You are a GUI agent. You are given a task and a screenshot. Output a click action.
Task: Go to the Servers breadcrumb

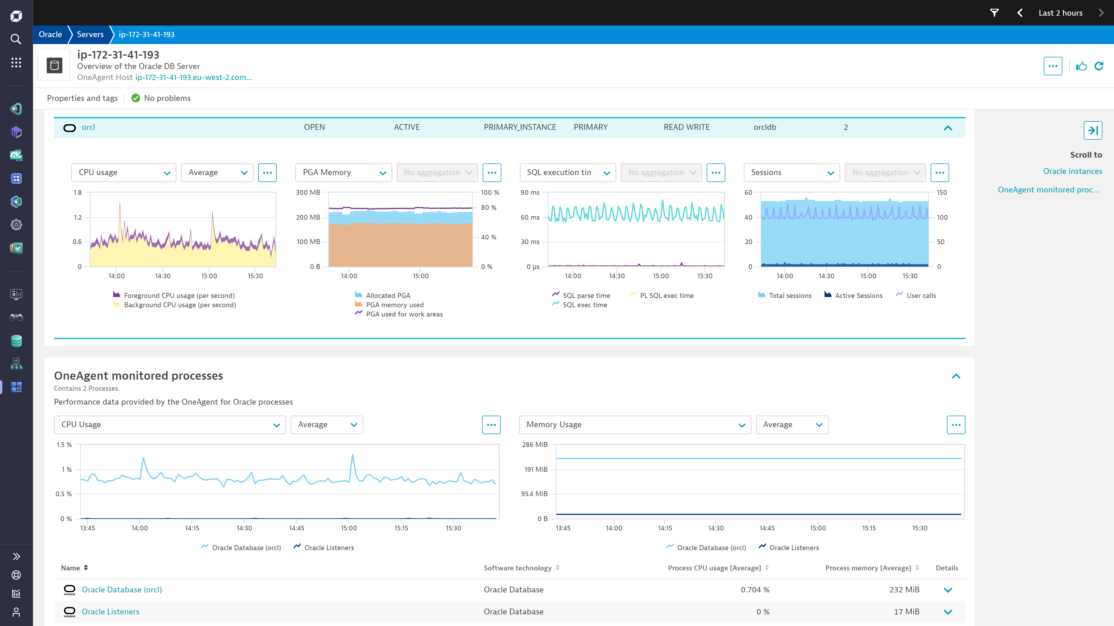click(x=90, y=34)
